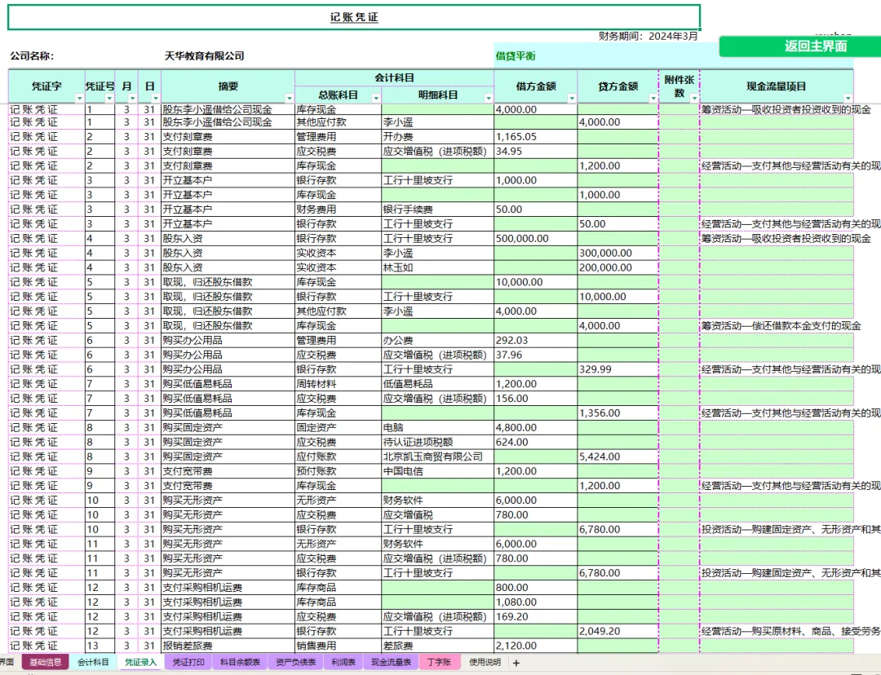The height and width of the screenshot is (675, 881).
Task: Click 办公费 detail account cell
Action: click(438, 340)
